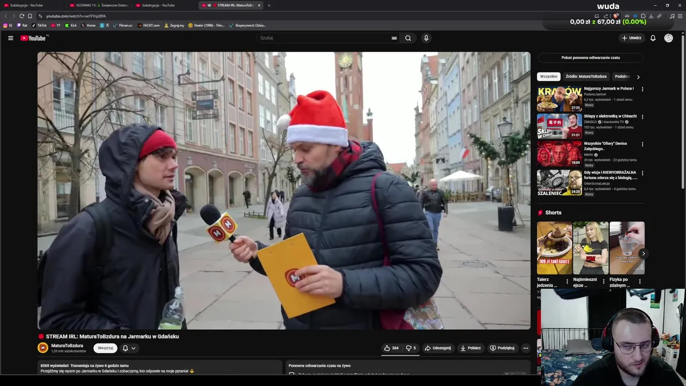Select the Wszystkie filter chip
The image size is (686, 386).
[549, 77]
